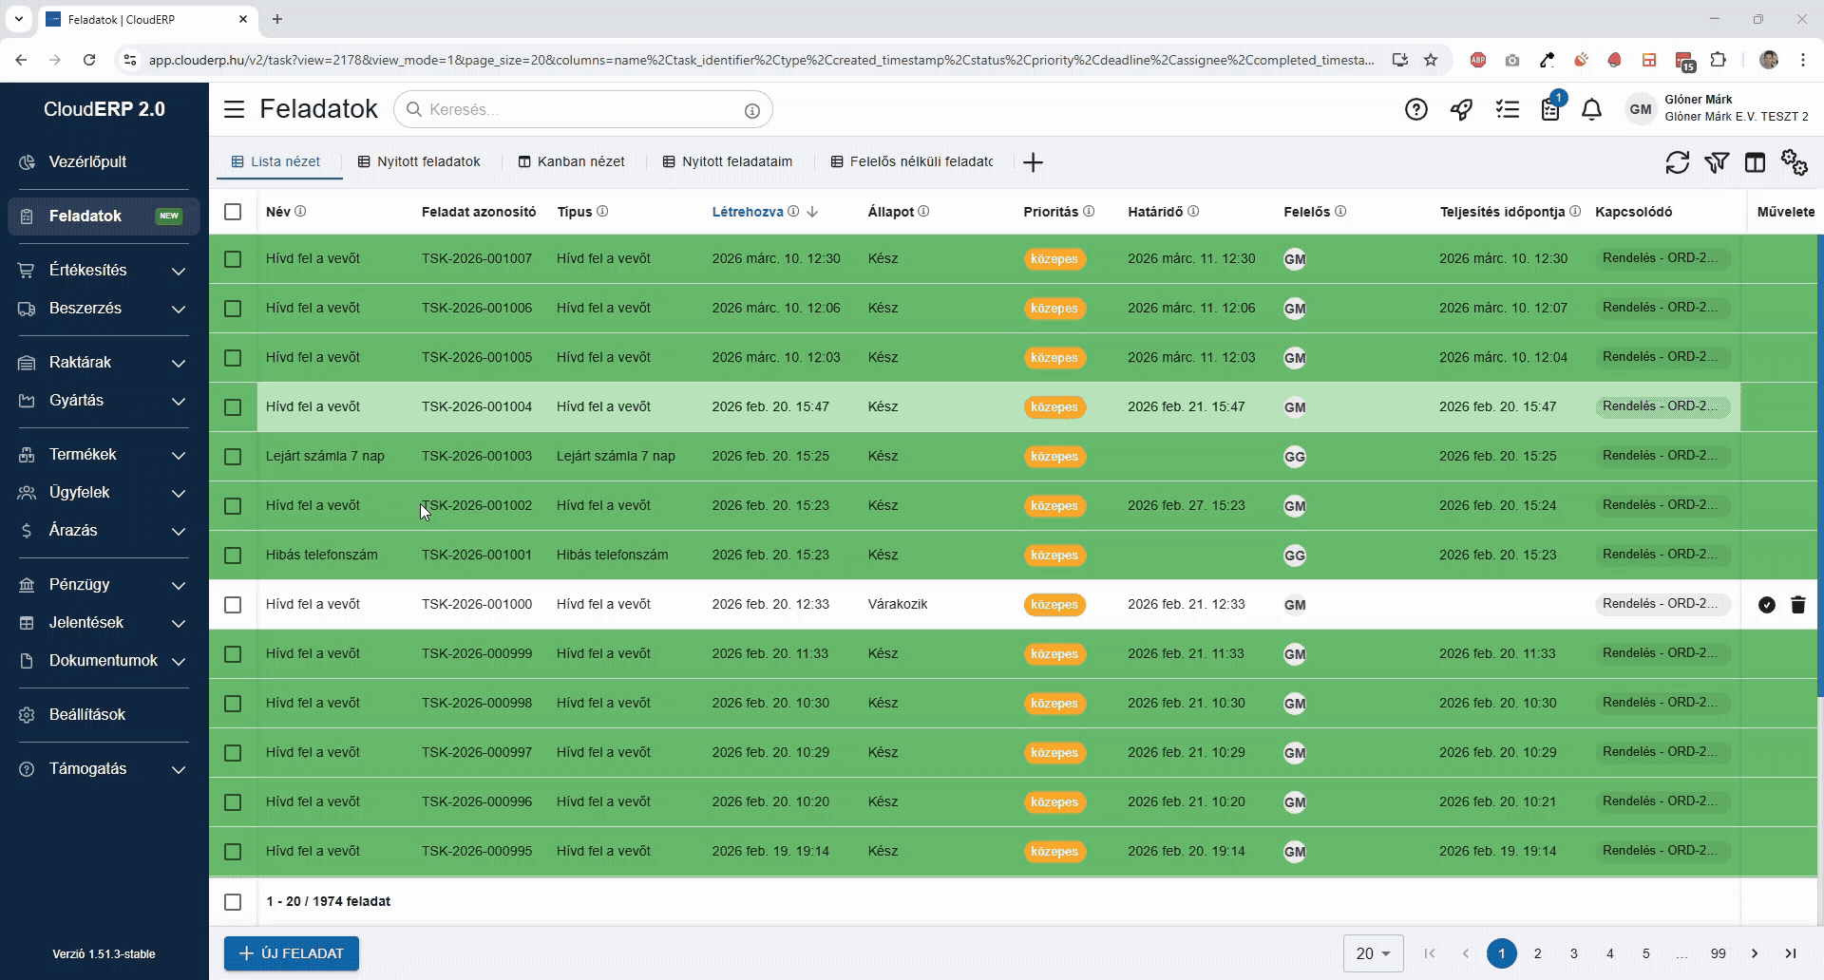
Task: Click the refresh tasks icon
Action: [x=1678, y=162]
